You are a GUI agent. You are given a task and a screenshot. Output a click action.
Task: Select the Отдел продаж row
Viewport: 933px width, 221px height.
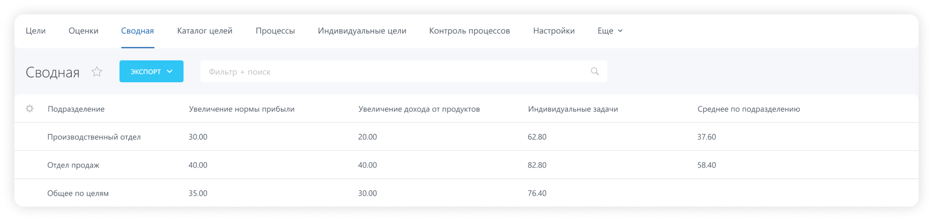tap(73, 165)
